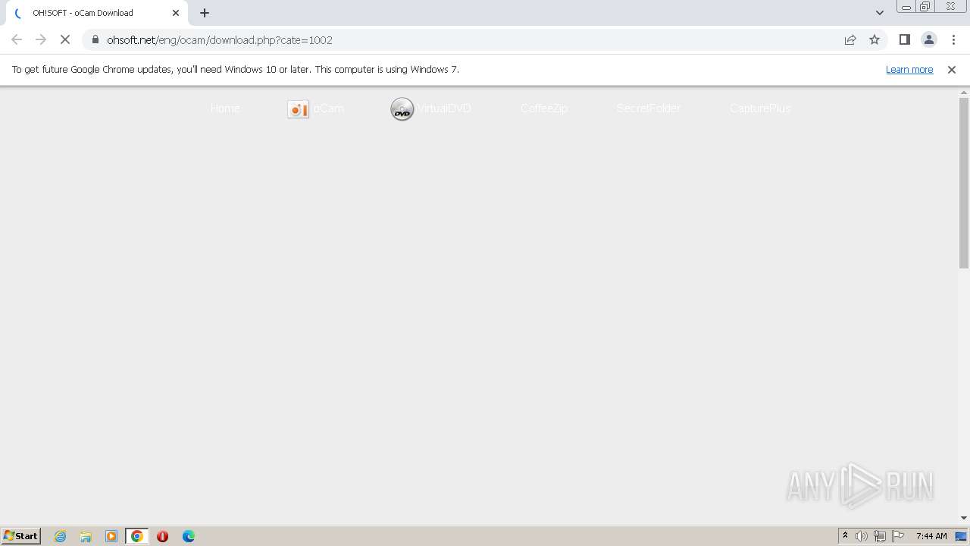Click Show desktop tray button

pos(962,536)
